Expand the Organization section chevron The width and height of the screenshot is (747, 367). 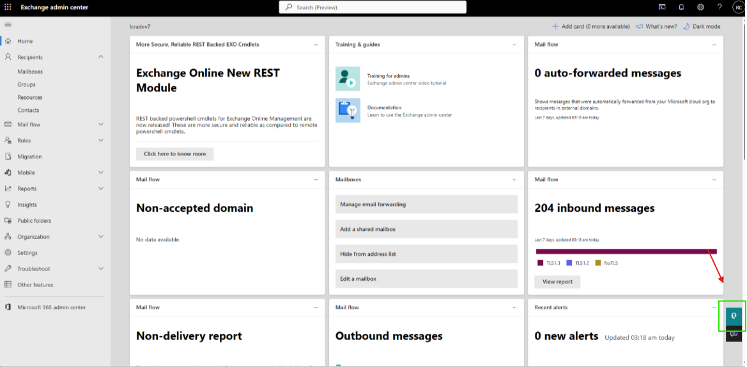100,237
